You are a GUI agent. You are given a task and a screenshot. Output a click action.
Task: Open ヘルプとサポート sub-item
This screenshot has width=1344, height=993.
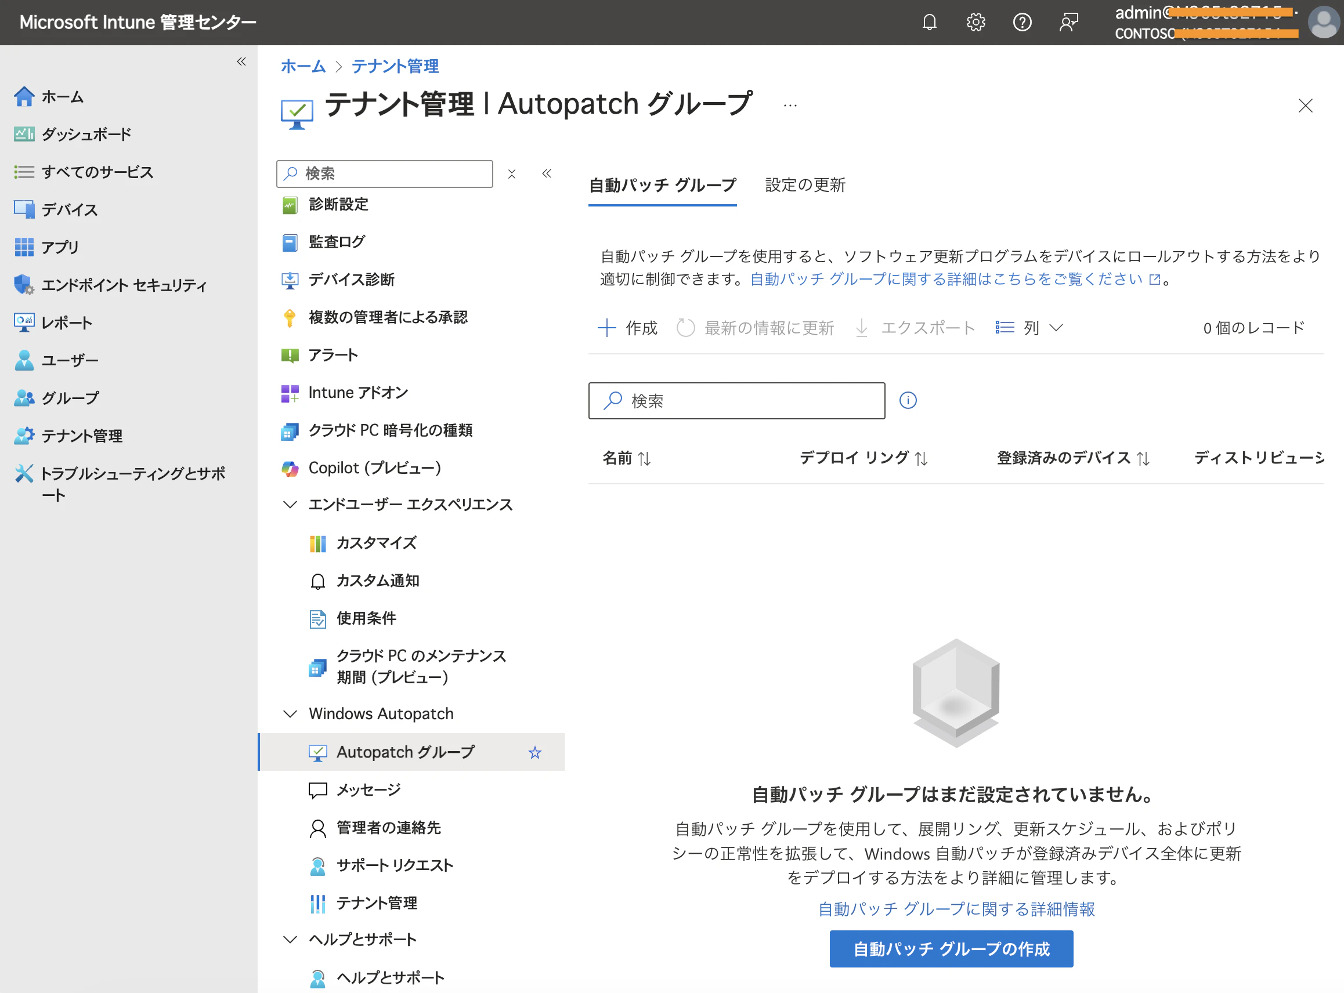[x=377, y=978]
